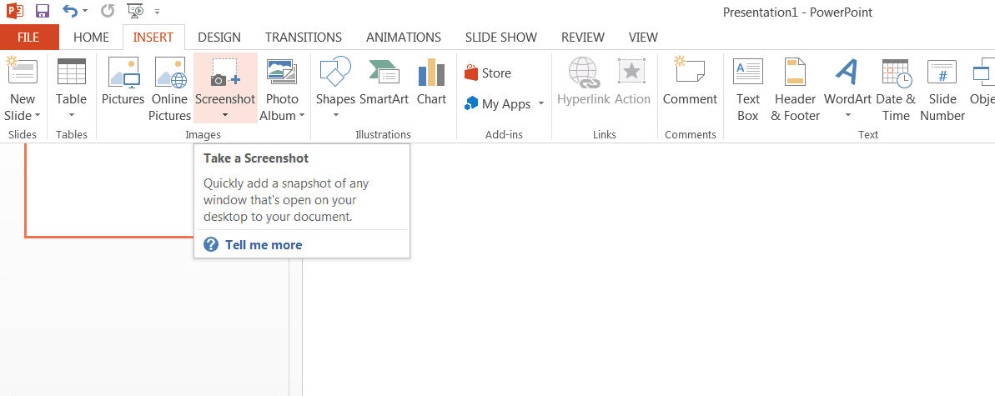Expand the Shapes gallery dropdown

click(335, 115)
